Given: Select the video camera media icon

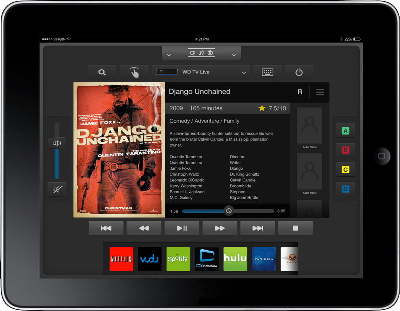Looking at the screenshot, I should (x=193, y=53).
